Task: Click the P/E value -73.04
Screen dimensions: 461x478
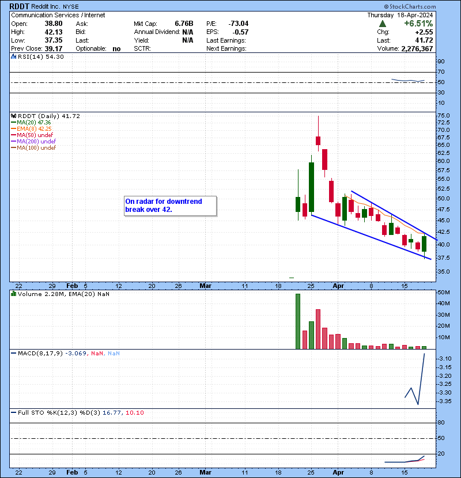Action: (x=239, y=24)
